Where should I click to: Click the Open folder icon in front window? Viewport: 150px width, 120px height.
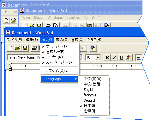pyautogui.click(x=18, y=48)
